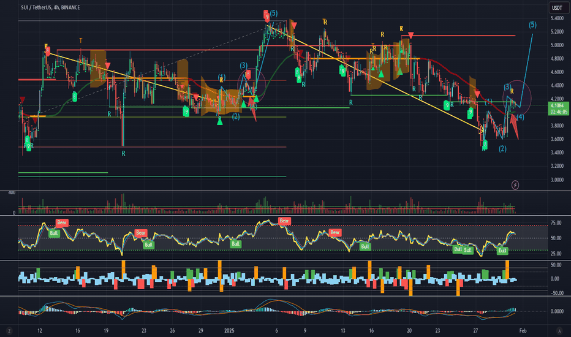571x337 pixels.
Task: Click the 29 date on time axis
Action: pos(201,331)
